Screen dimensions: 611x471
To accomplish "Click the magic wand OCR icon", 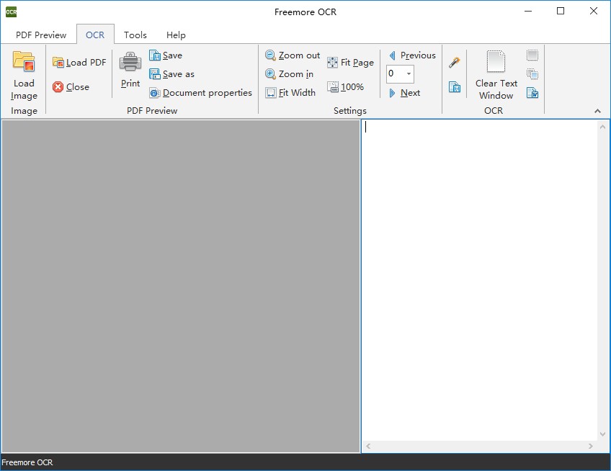I will 454,63.
